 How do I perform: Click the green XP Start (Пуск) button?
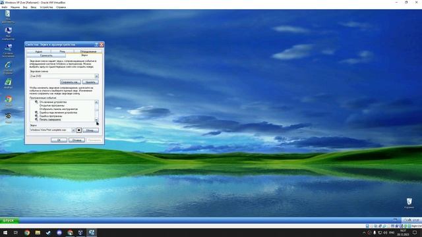pos(9,221)
